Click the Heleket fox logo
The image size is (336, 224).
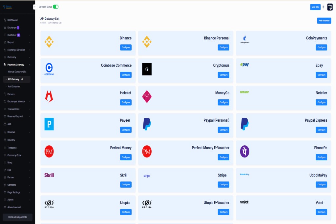click(x=49, y=96)
